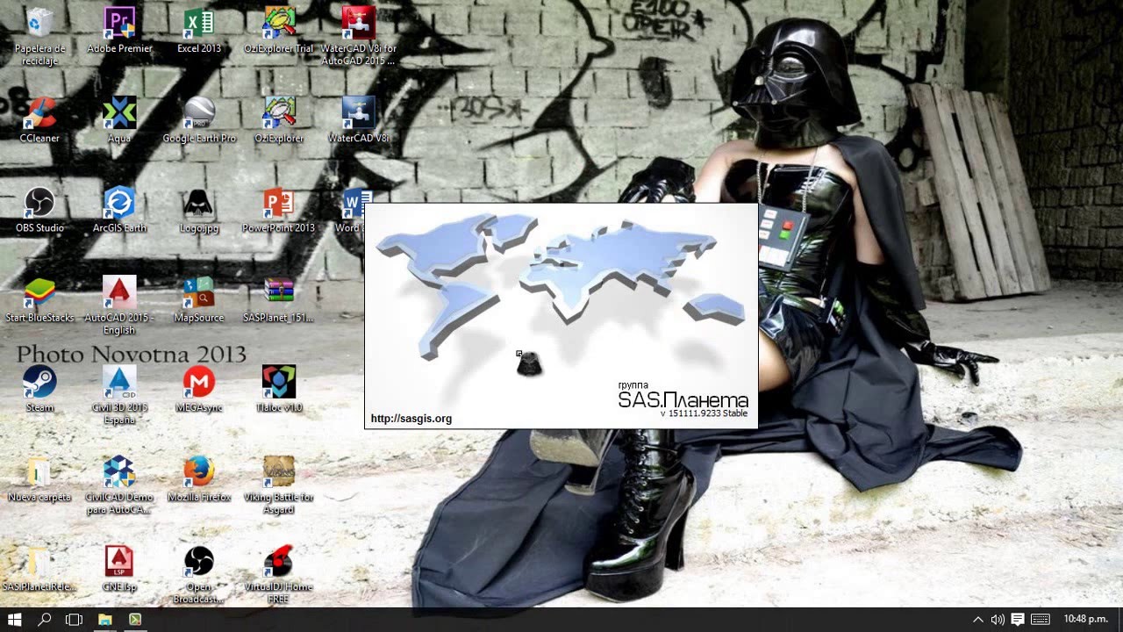The height and width of the screenshot is (632, 1123).
Task: Select WaterCAD V8i for AutoCAD 2015 shortcut
Action: [x=358, y=35]
